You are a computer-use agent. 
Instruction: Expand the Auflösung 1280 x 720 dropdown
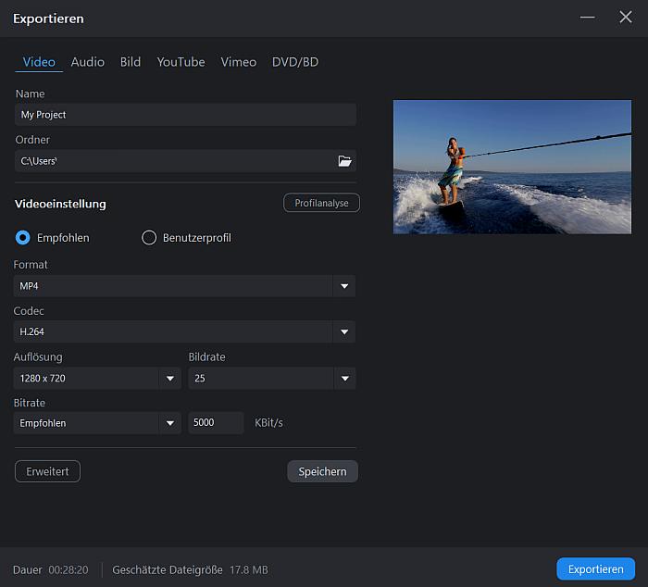point(170,379)
